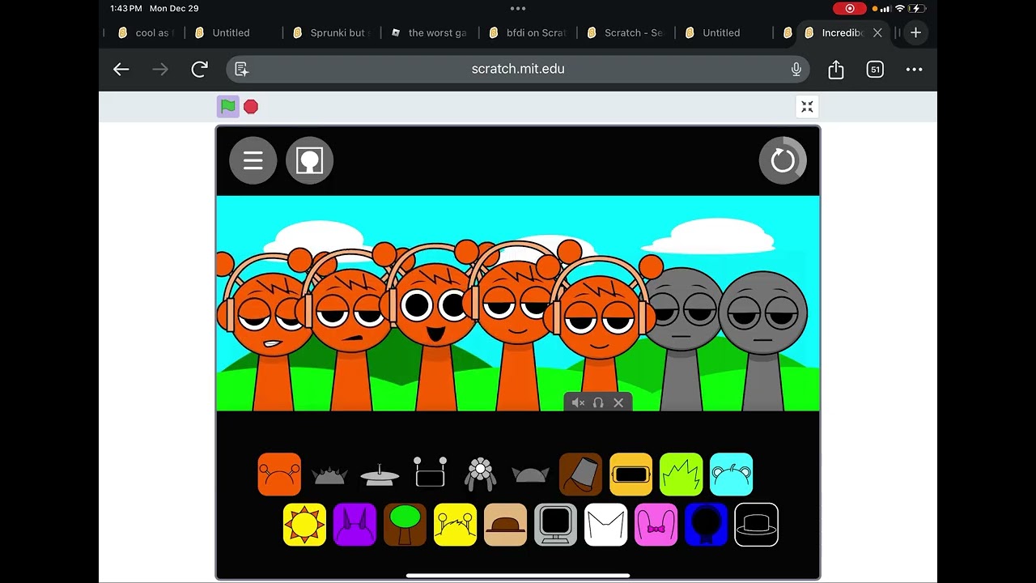1036x583 pixels.
Task: Tap the three-dot multitasking control at top
Action: click(518, 8)
